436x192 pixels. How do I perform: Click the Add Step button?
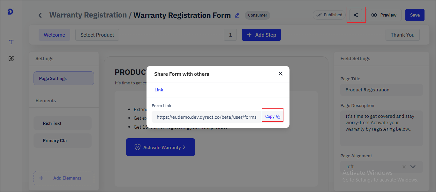(261, 35)
